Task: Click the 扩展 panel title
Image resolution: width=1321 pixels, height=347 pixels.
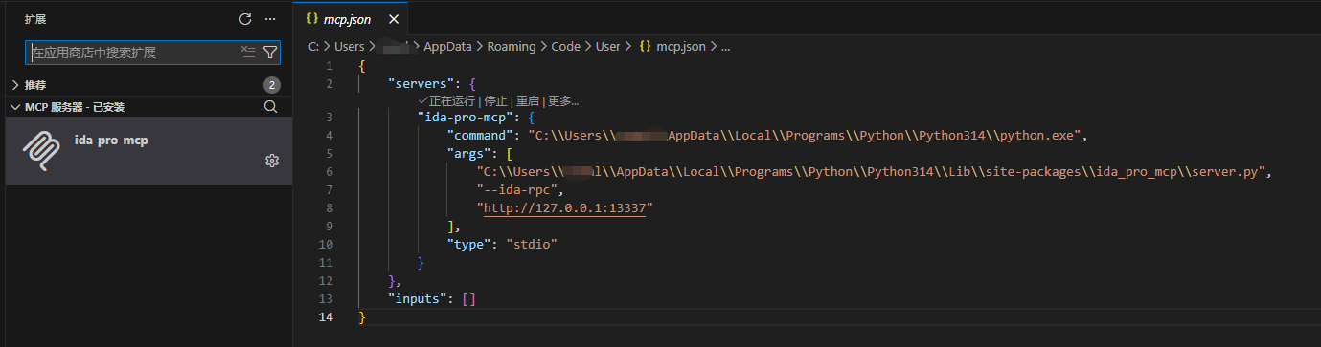Action: (35, 19)
